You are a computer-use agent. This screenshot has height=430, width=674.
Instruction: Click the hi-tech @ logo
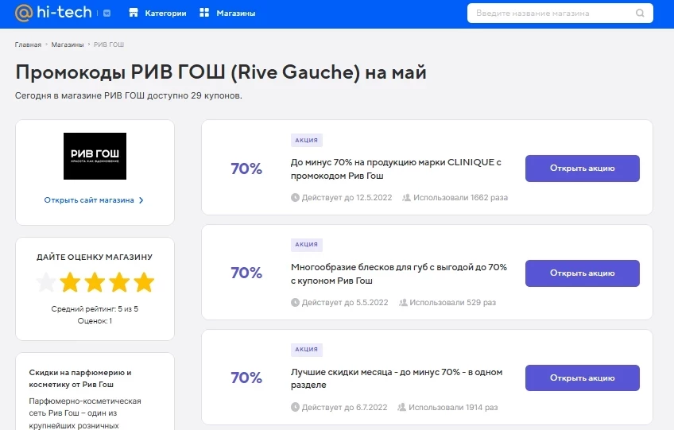[53, 13]
